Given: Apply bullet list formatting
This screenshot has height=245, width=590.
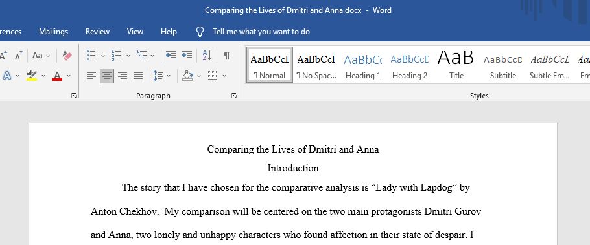Looking at the screenshot, I should click(x=91, y=56).
